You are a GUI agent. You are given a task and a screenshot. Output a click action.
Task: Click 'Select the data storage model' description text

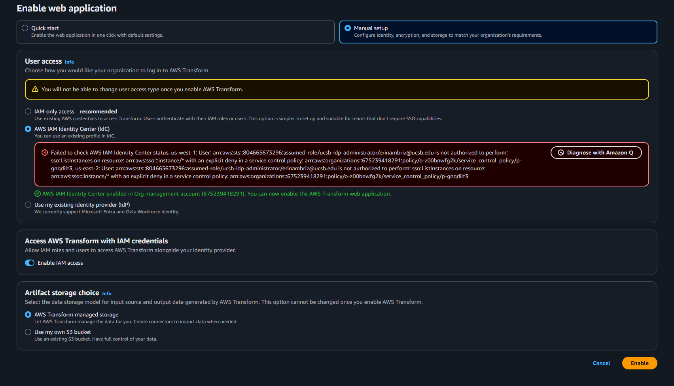(x=224, y=302)
